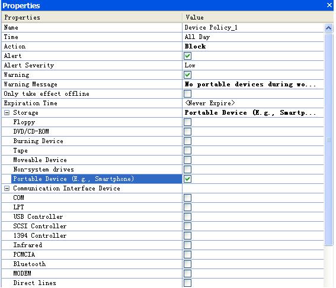The image size is (336, 288).
Task: Select the Alert Severity property row
Action: click(92, 66)
